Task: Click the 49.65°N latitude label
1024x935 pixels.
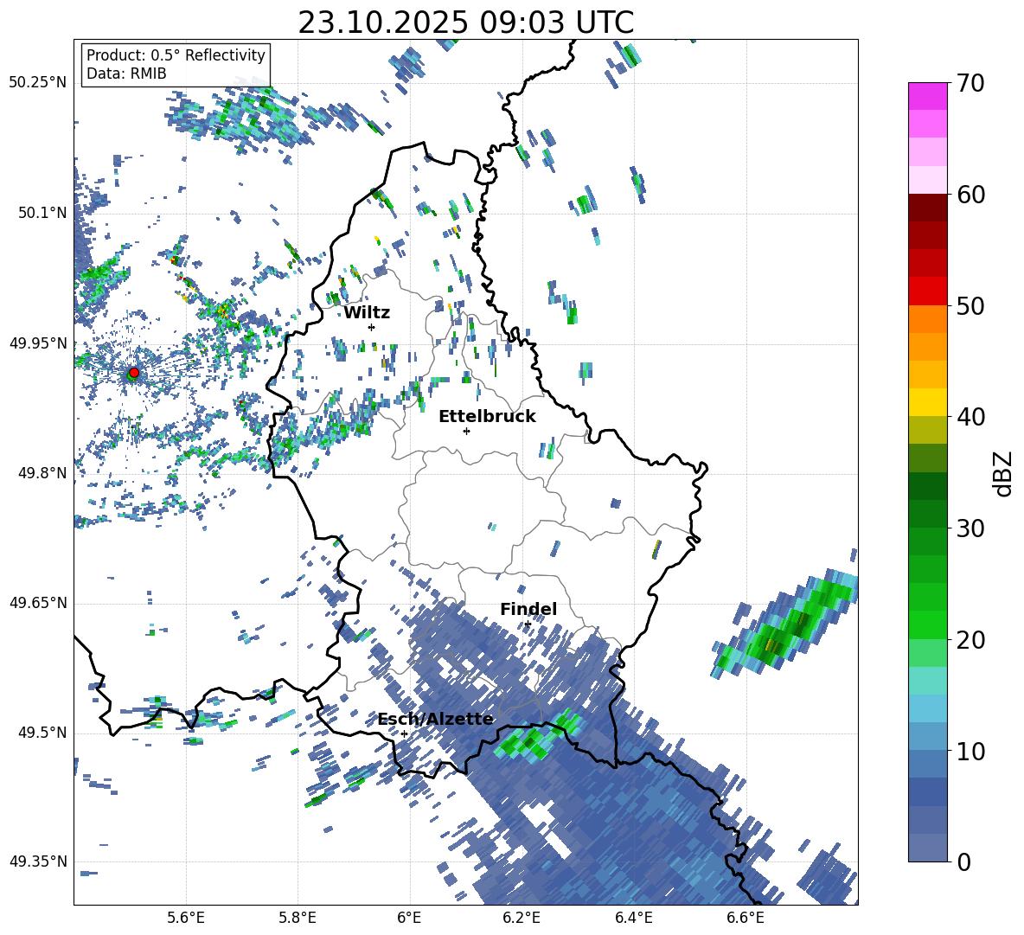Action: [x=38, y=603]
